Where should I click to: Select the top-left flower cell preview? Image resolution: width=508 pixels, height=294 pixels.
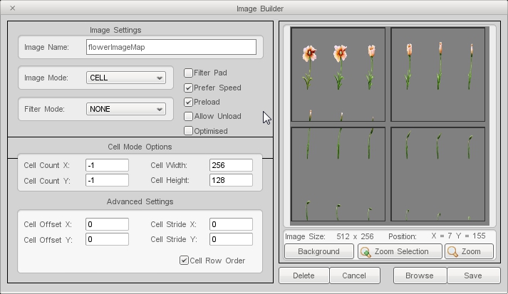coord(338,75)
